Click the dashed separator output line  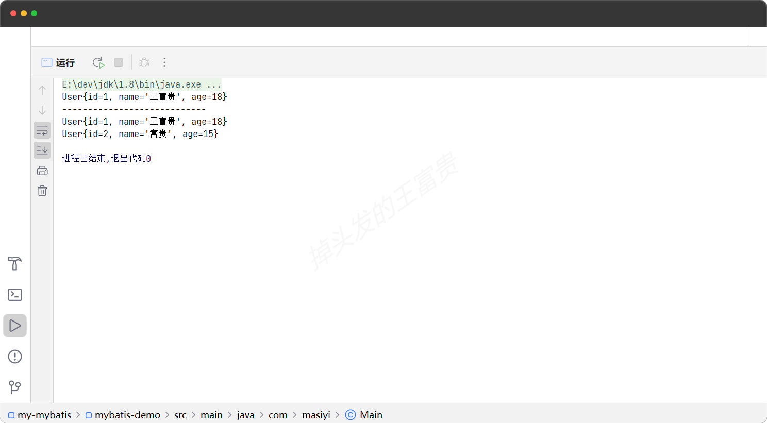tap(134, 109)
